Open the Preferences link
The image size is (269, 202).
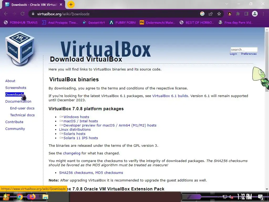click(x=249, y=54)
